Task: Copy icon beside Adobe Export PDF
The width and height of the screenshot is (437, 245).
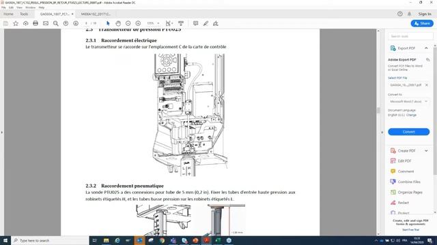Action: [428, 60]
